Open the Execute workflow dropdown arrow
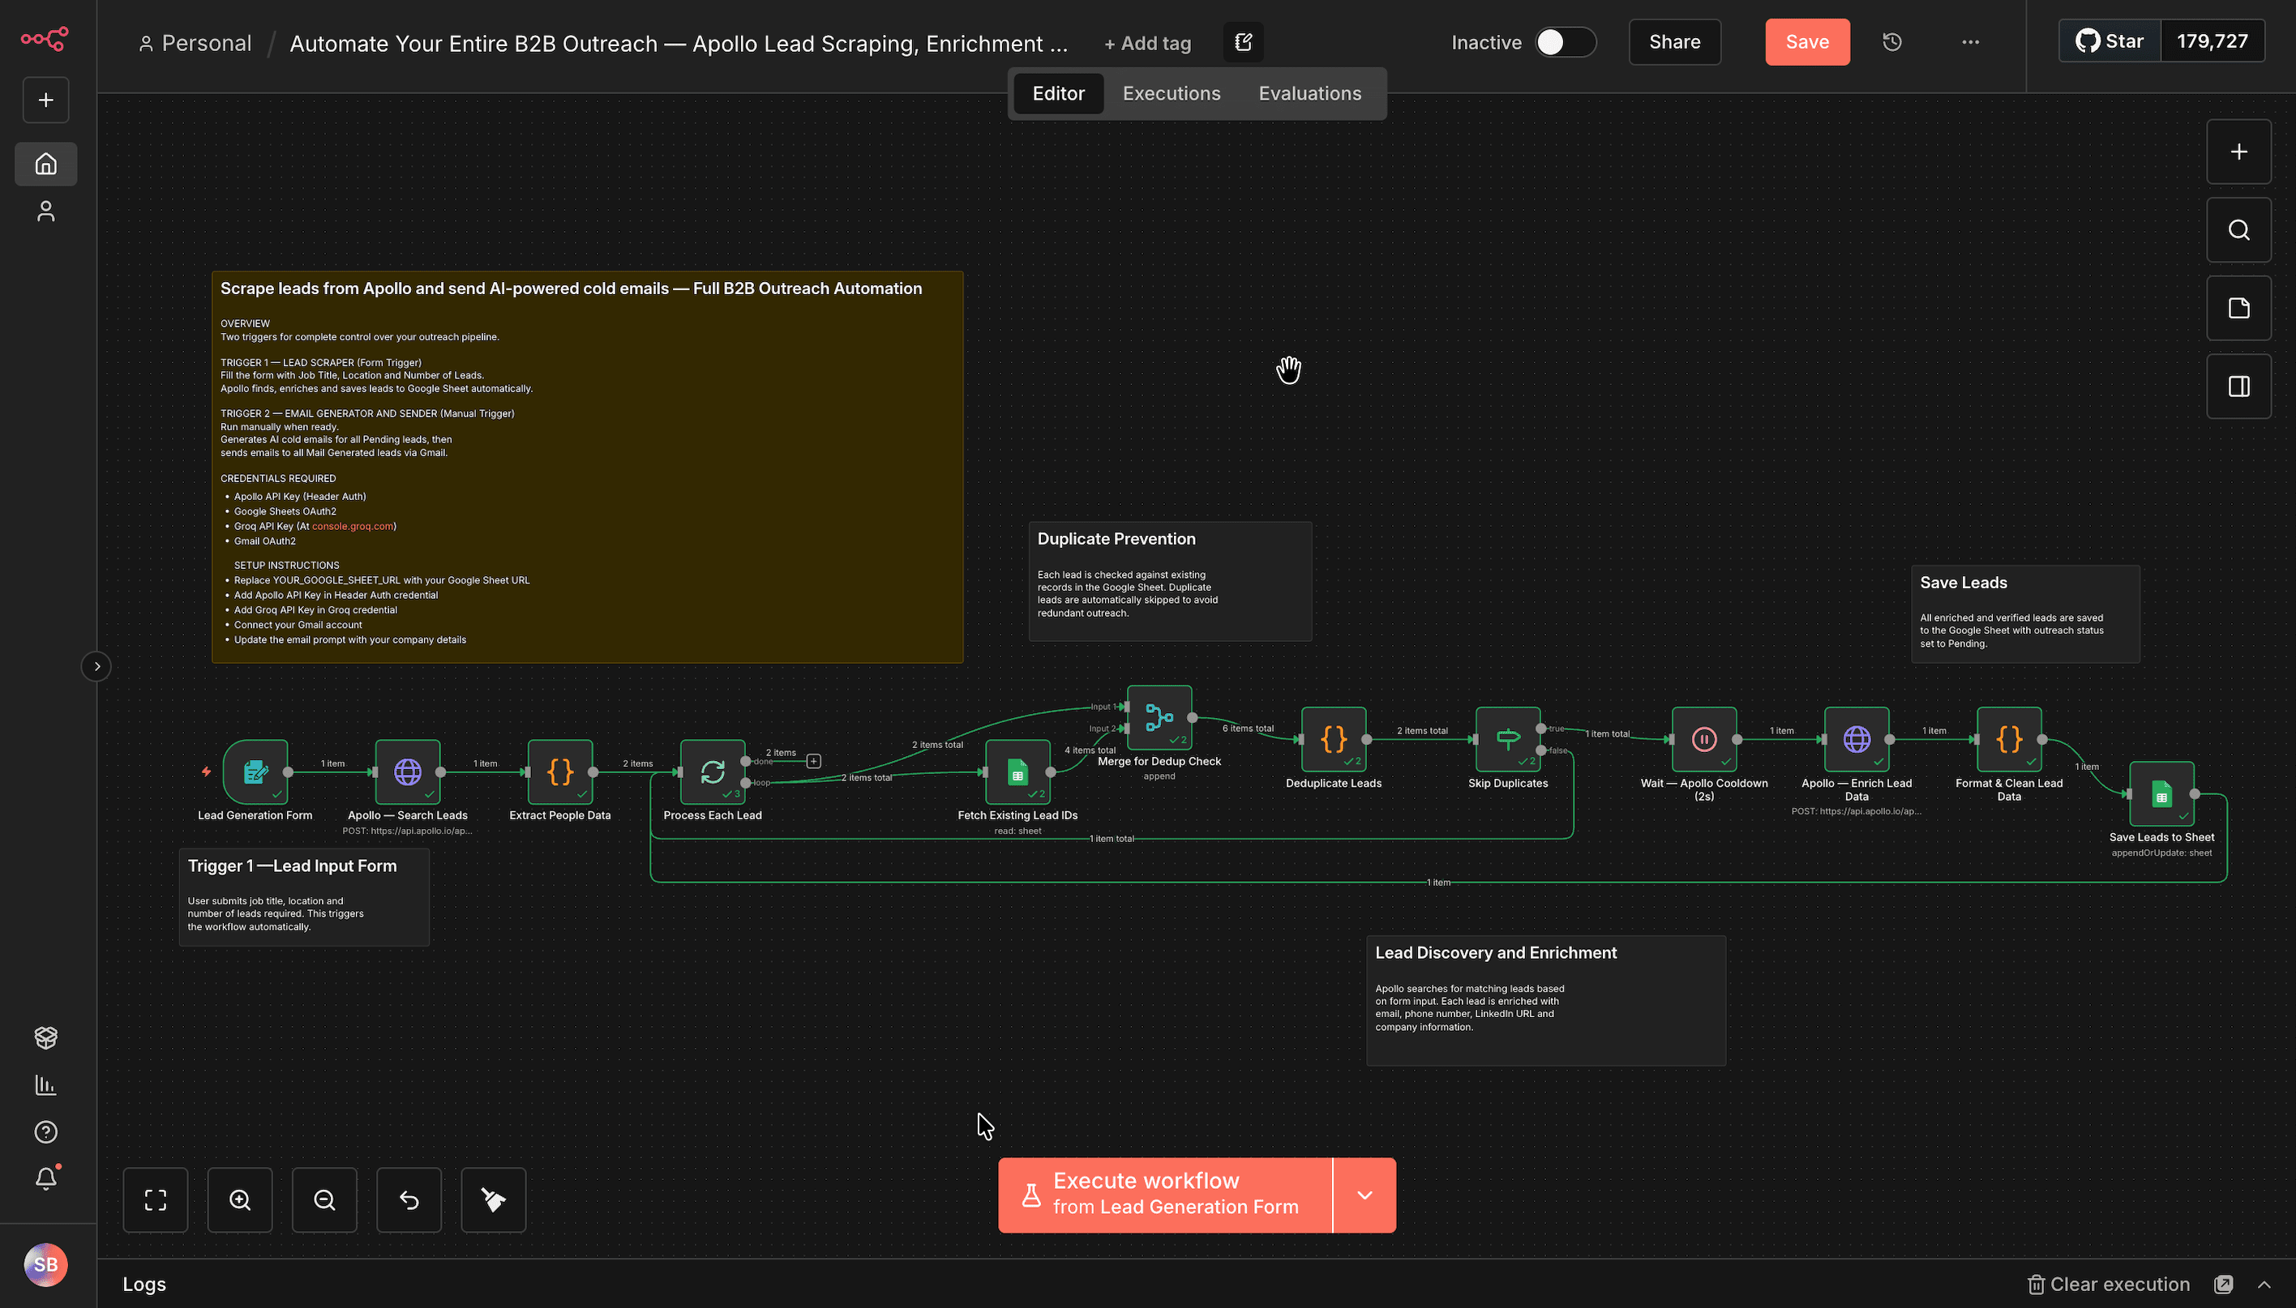Viewport: 2296px width, 1308px height. pyautogui.click(x=1364, y=1195)
